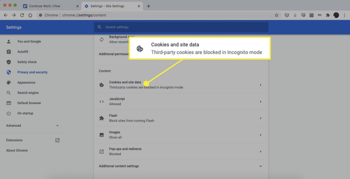Open the Pocket extension icon

[x=287, y=15]
